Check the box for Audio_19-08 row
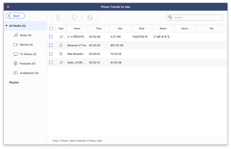Viewport: 231px width, 149px height. click(51, 63)
